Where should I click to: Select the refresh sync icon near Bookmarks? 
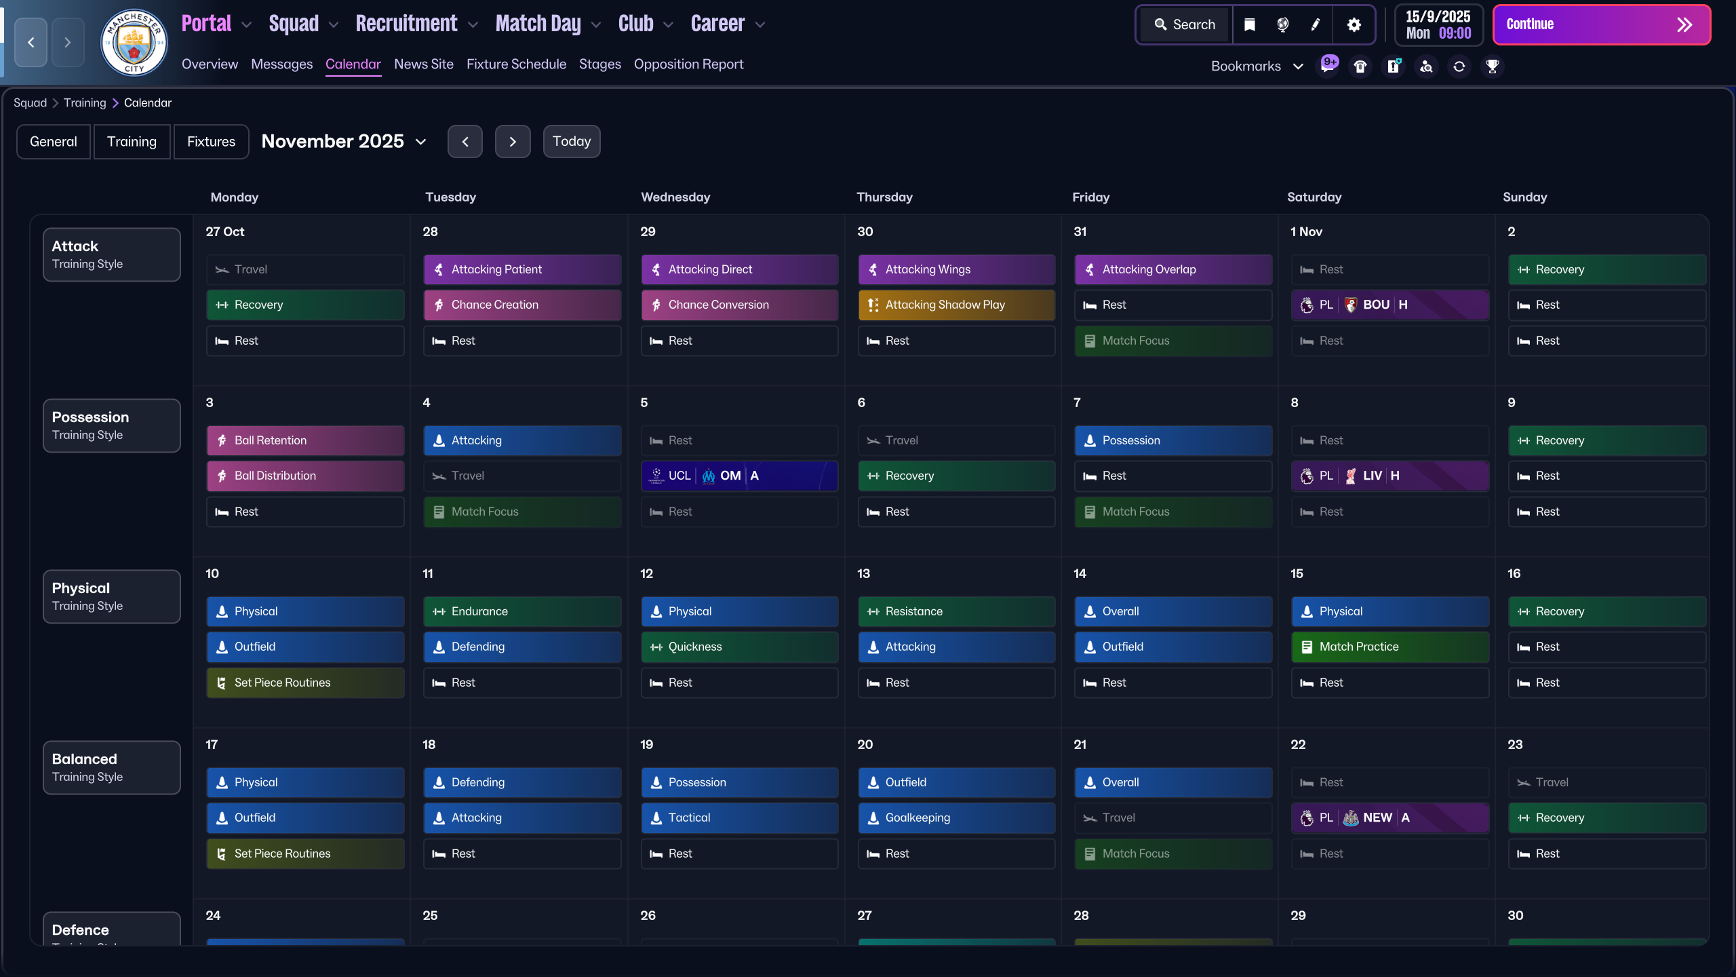1459,66
